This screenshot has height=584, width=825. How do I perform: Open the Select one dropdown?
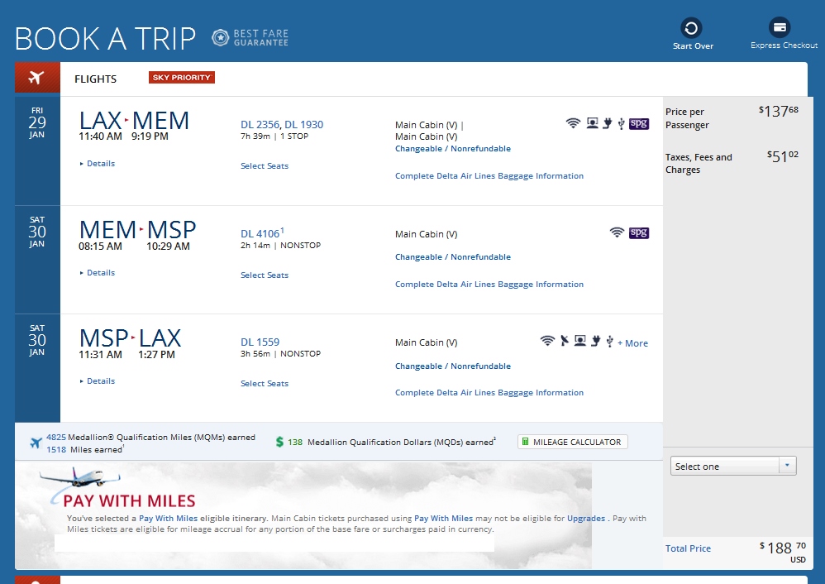[x=733, y=467]
